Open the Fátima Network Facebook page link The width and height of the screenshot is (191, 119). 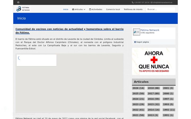point(150,30)
